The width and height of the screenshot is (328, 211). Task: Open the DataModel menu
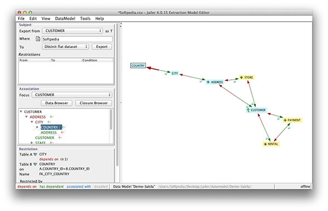(x=65, y=19)
